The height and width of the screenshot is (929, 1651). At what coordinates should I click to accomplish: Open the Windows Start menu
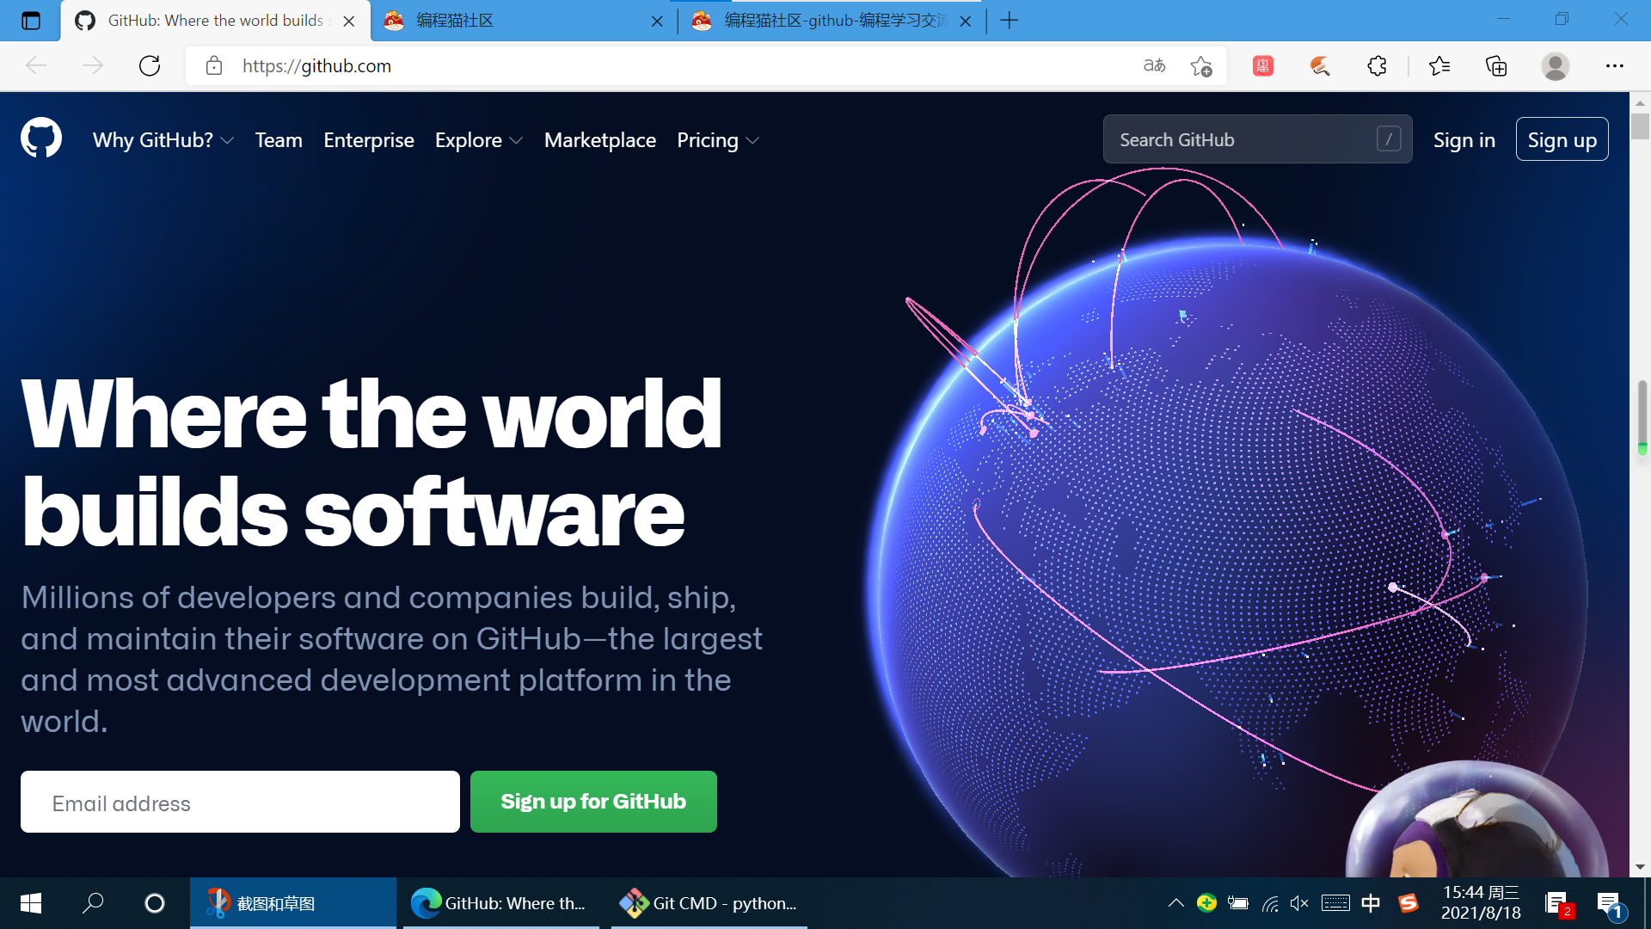point(31,903)
